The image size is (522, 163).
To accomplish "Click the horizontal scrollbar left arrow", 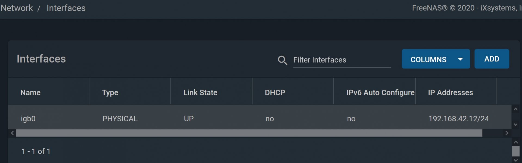I will 12,133.
